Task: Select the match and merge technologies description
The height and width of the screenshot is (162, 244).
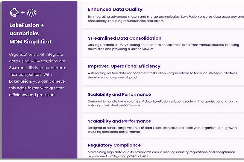Action: 166,18
